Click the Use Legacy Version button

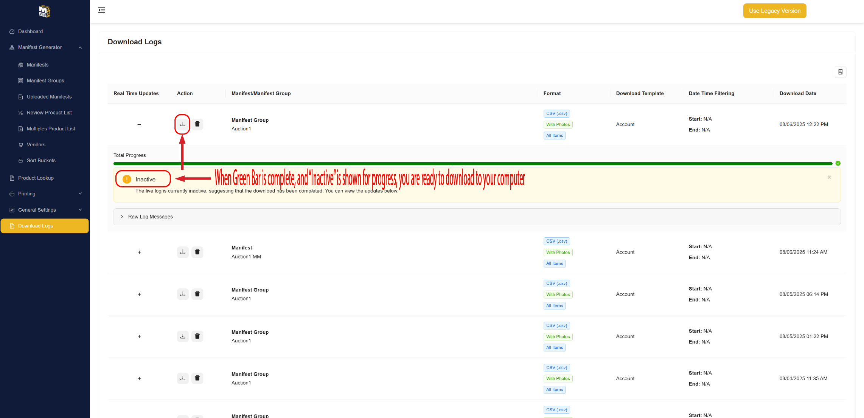pyautogui.click(x=774, y=11)
